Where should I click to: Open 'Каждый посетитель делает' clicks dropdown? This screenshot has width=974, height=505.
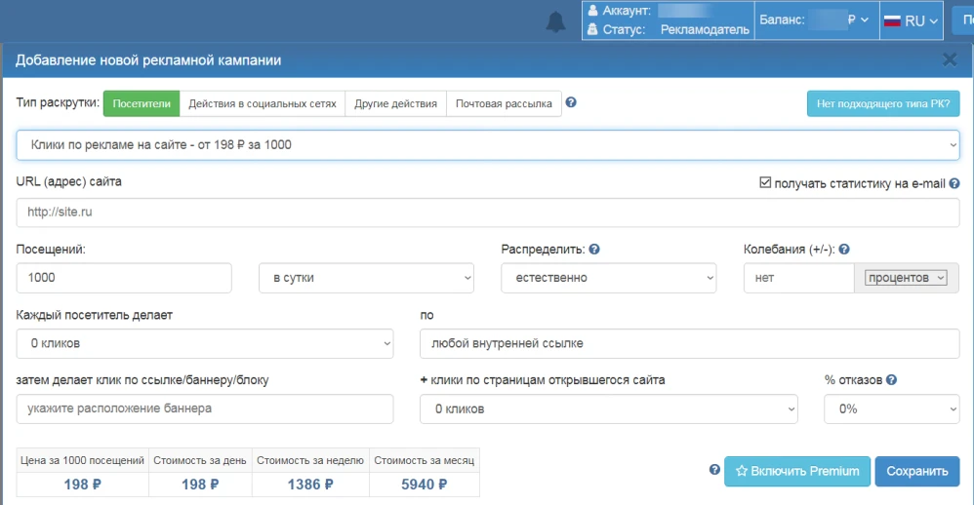tap(205, 344)
